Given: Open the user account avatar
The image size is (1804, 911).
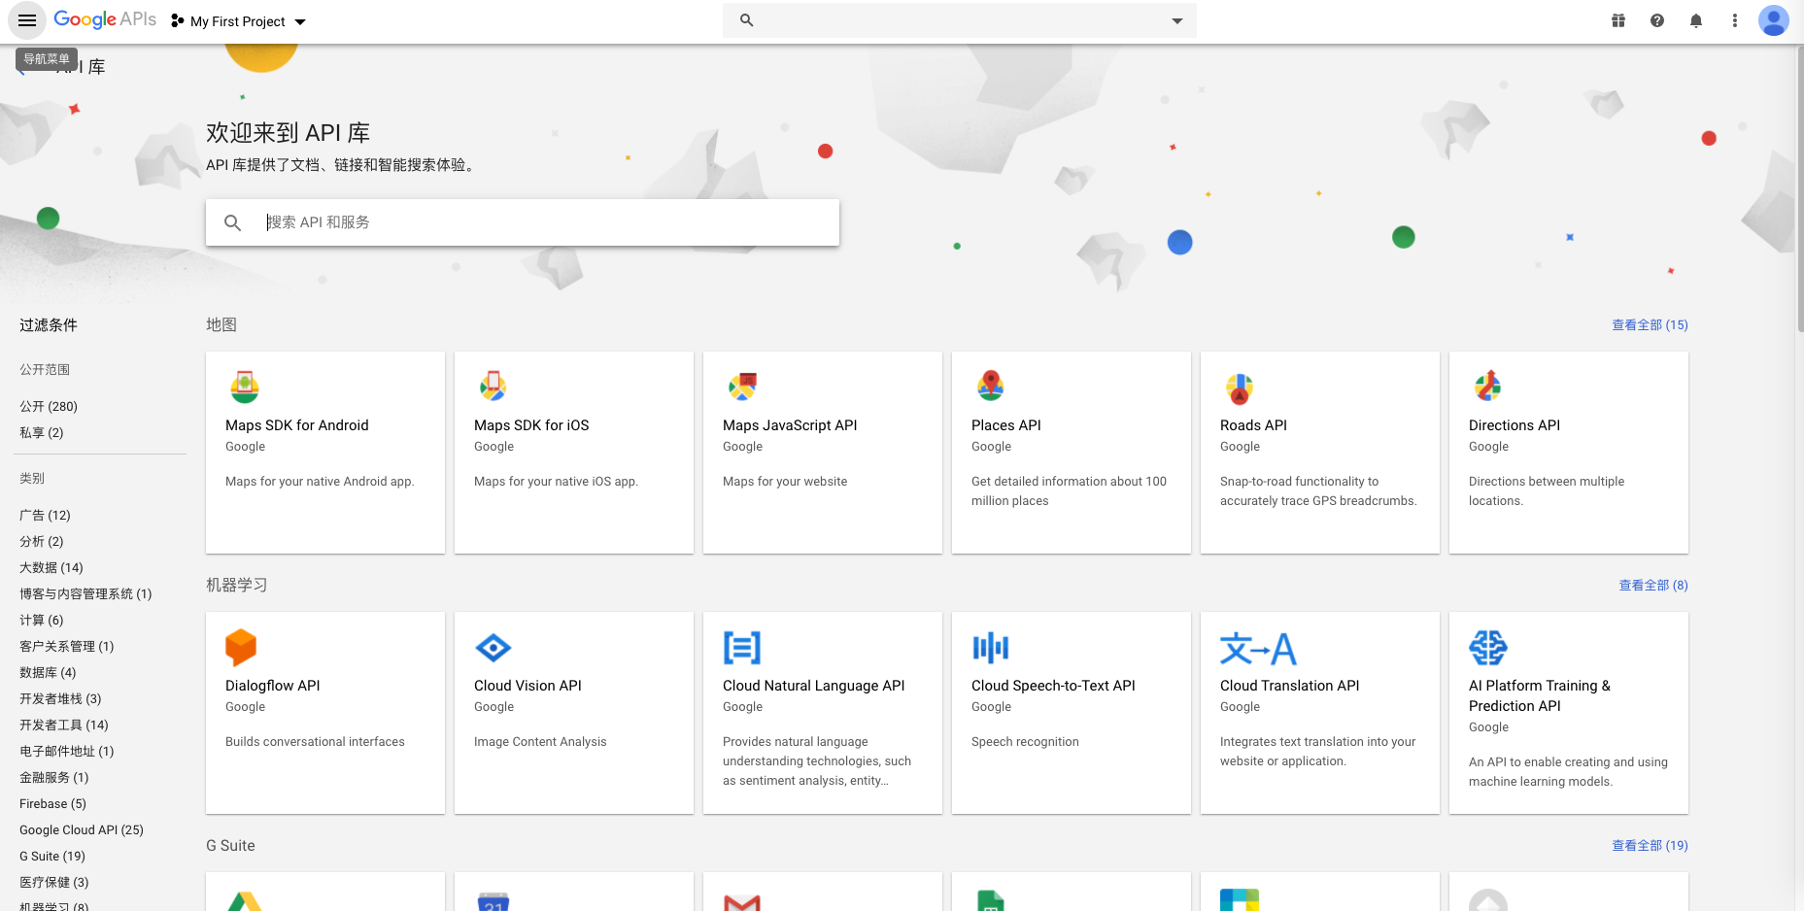Looking at the screenshot, I should (1774, 20).
